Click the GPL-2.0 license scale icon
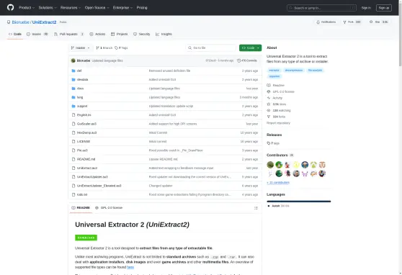Image resolution: width=402 pixels, height=275 pixels. 269,91
